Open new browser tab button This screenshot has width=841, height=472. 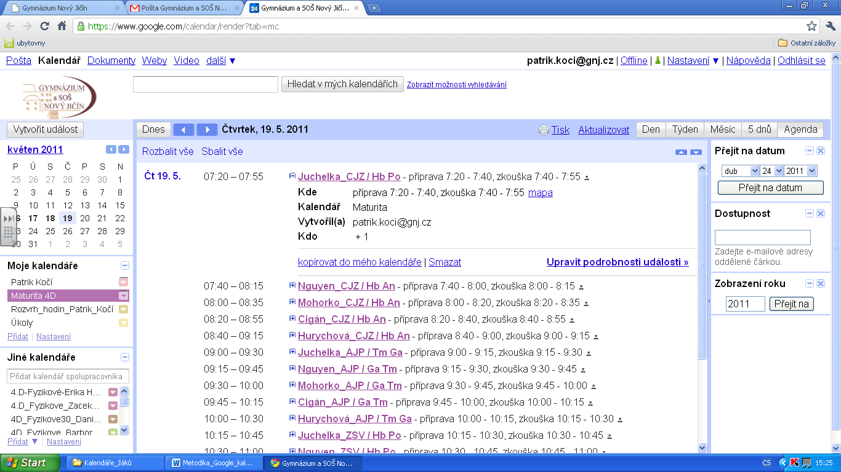(x=374, y=8)
